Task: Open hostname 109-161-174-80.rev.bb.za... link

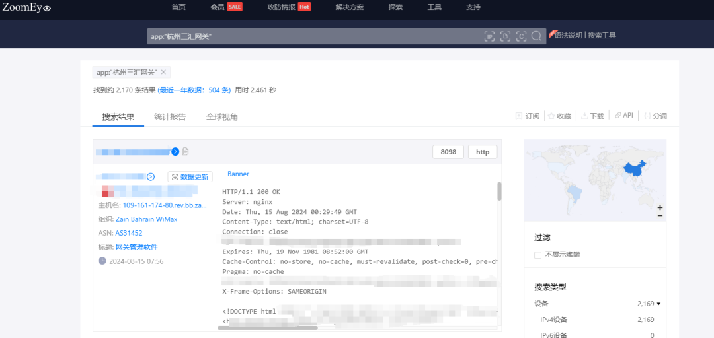Action: pyautogui.click(x=165, y=205)
